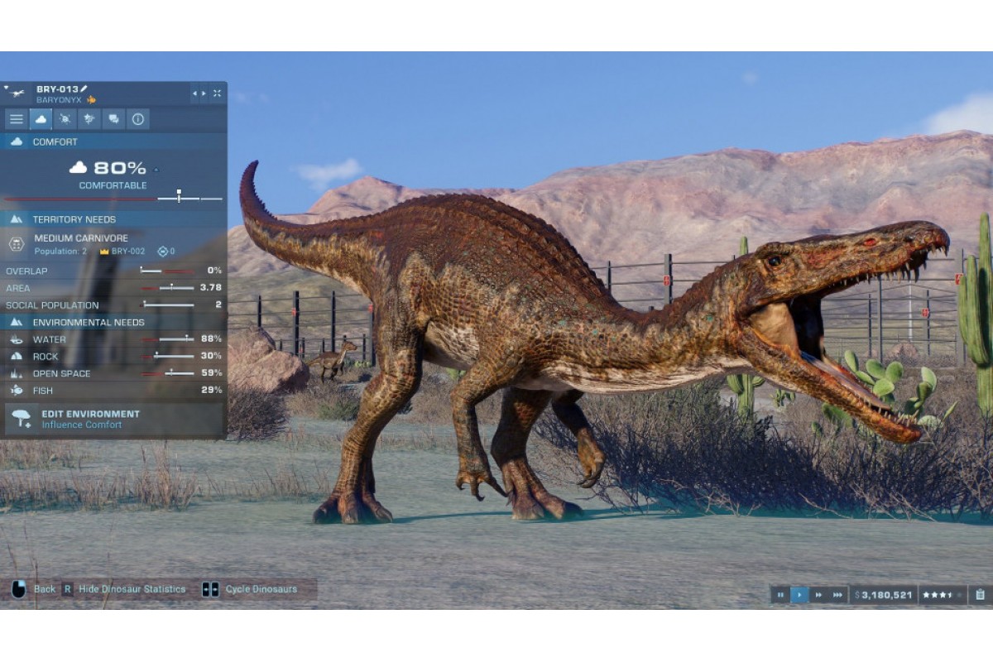Open the genome traits tab icon
Viewport: 993px width, 662px height.
coord(89,119)
